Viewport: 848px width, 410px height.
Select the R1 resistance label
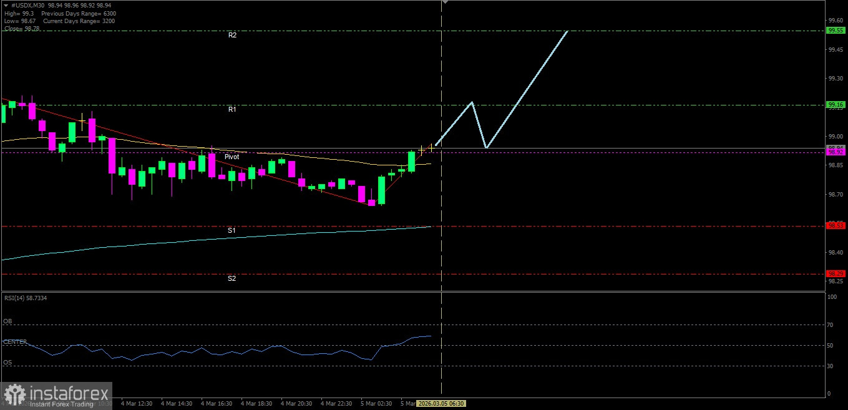click(232, 109)
